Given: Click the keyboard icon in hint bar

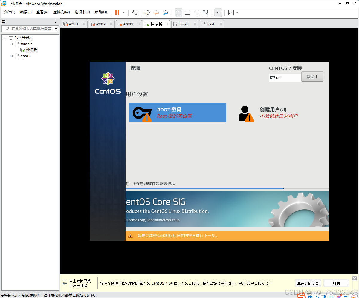Looking at the screenshot, I should pos(65,283).
